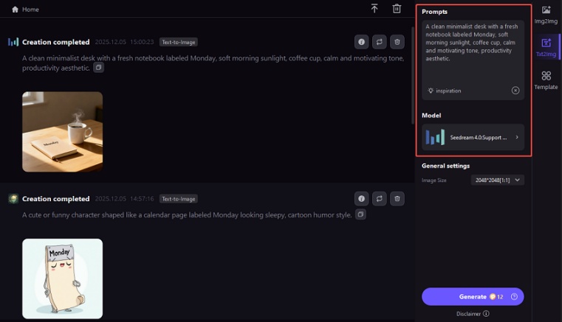Click the Home label link
Viewport: 562px width, 322px height.
pos(30,10)
